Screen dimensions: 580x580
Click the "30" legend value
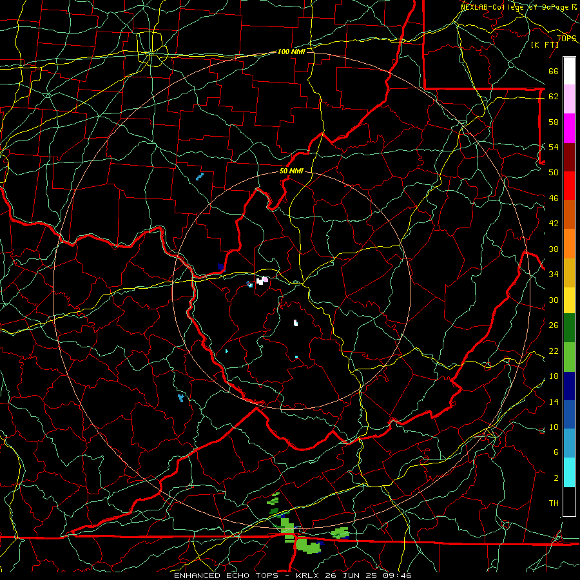pos(554,300)
